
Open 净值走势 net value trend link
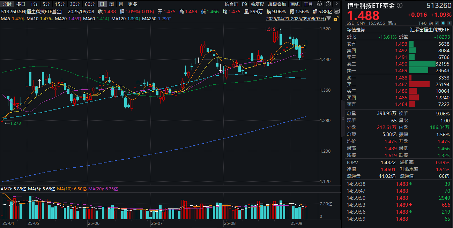[356, 30]
